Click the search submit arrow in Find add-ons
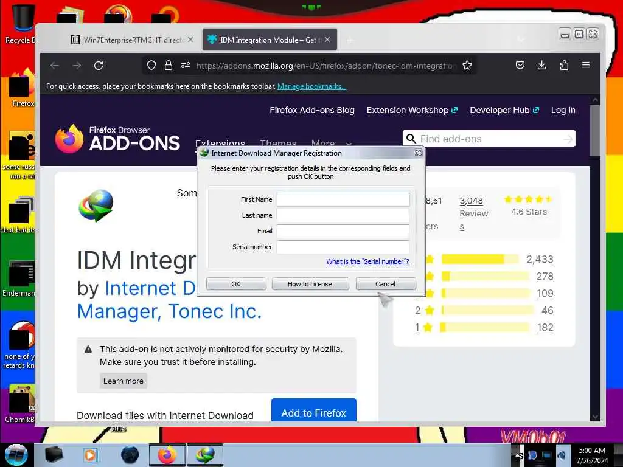Image resolution: width=623 pixels, height=467 pixels. 568,139
